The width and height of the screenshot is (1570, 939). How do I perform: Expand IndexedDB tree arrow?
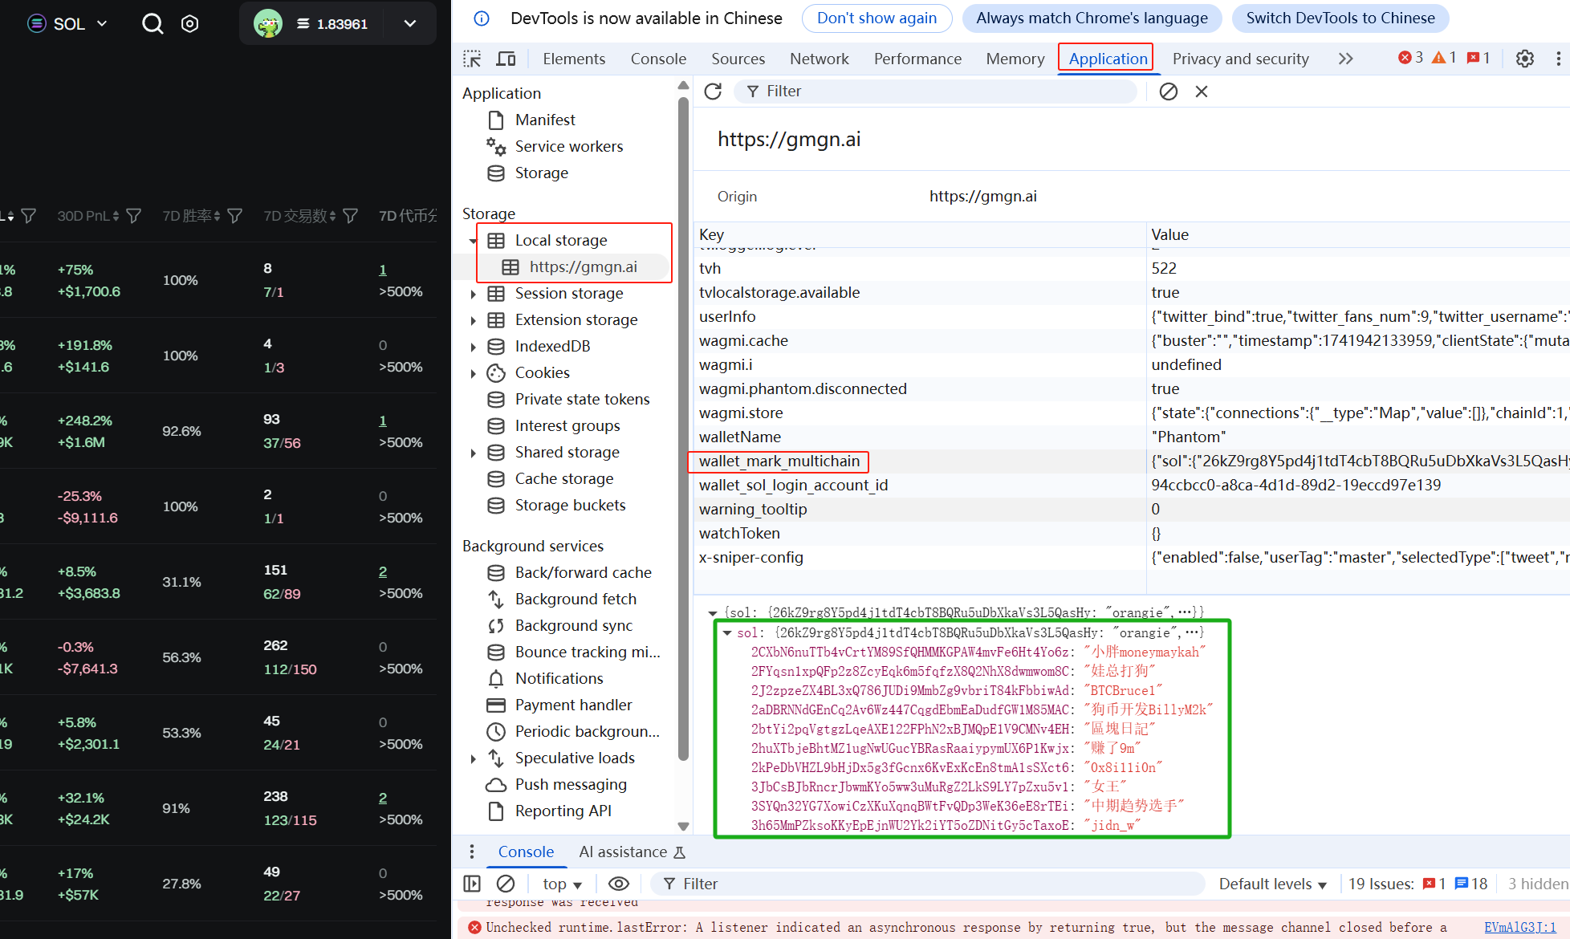point(473,347)
